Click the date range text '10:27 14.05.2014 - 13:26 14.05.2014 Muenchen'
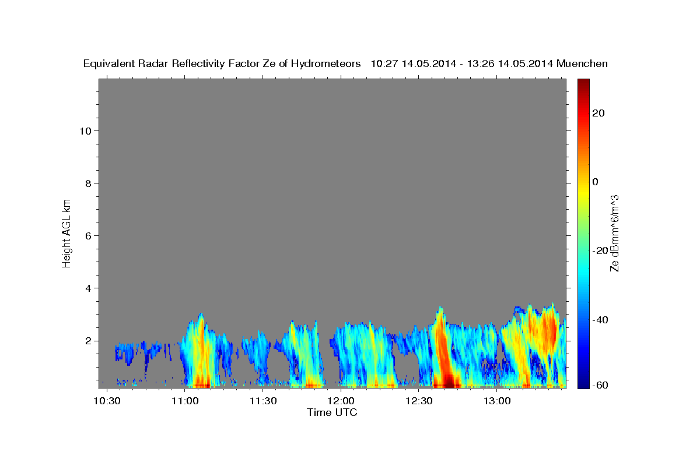700x466 pixels. pyautogui.click(x=489, y=64)
